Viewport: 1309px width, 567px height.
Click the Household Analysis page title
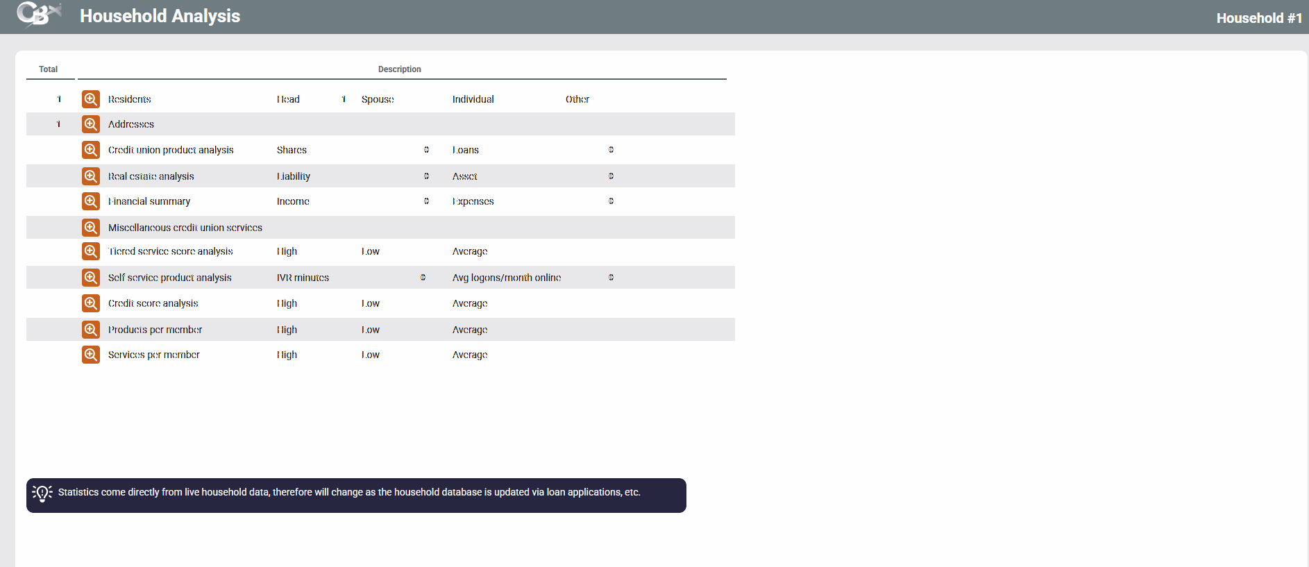(160, 16)
